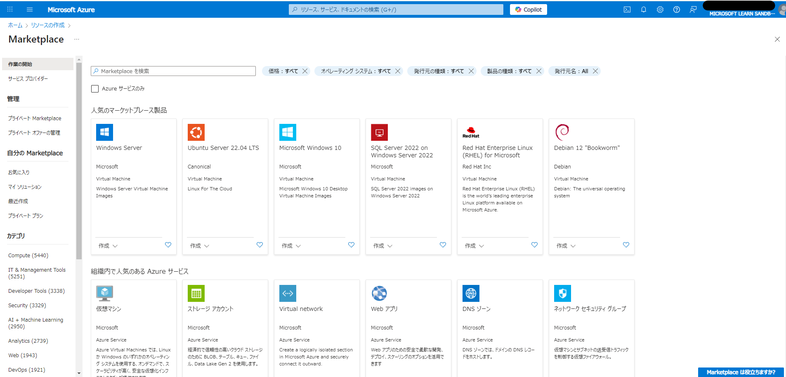Remove the オペレーティング システム filter
Image resolution: width=786 pixels, height=377 pixels.
tap(398, 71)
